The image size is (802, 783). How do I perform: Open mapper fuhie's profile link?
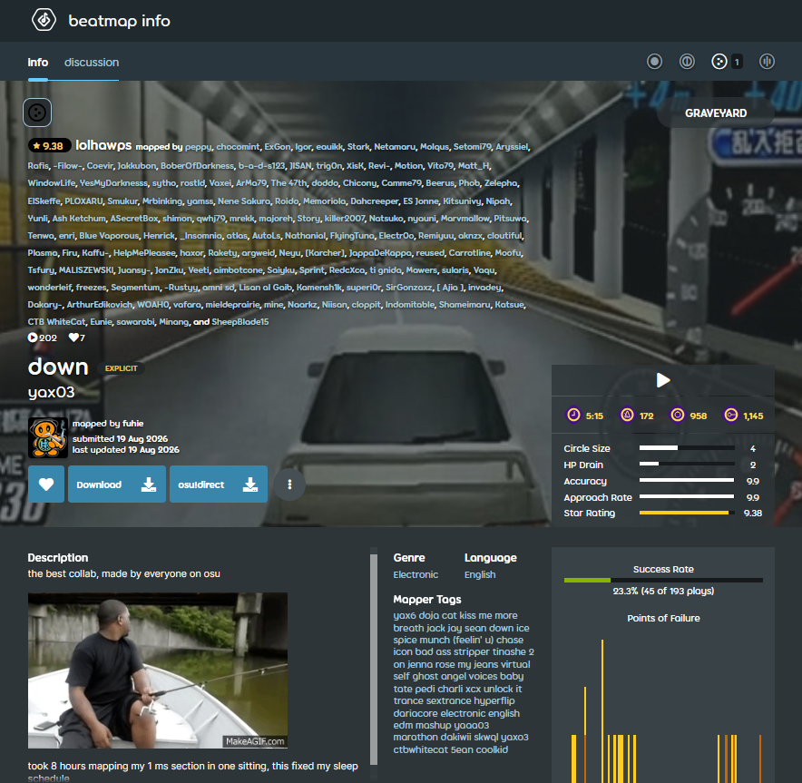(133, 424)
